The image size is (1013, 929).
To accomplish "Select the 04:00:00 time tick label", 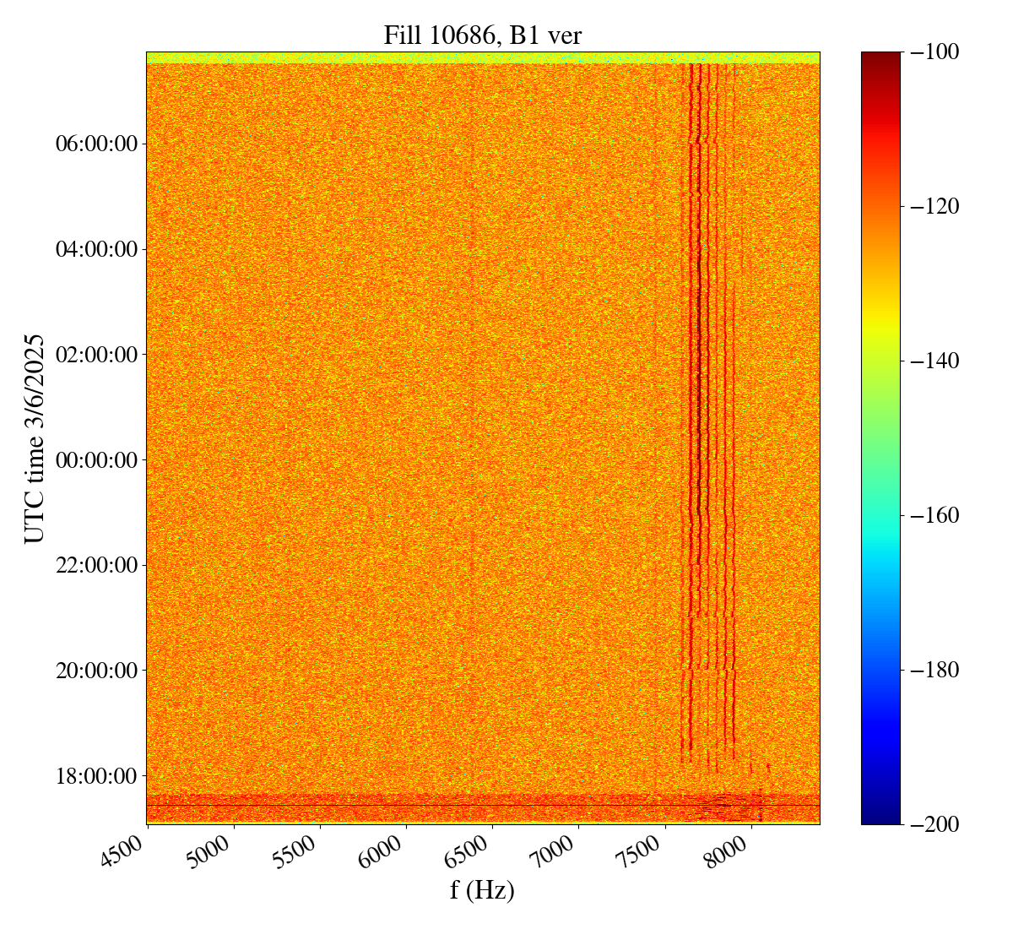I will coord(96,249).
